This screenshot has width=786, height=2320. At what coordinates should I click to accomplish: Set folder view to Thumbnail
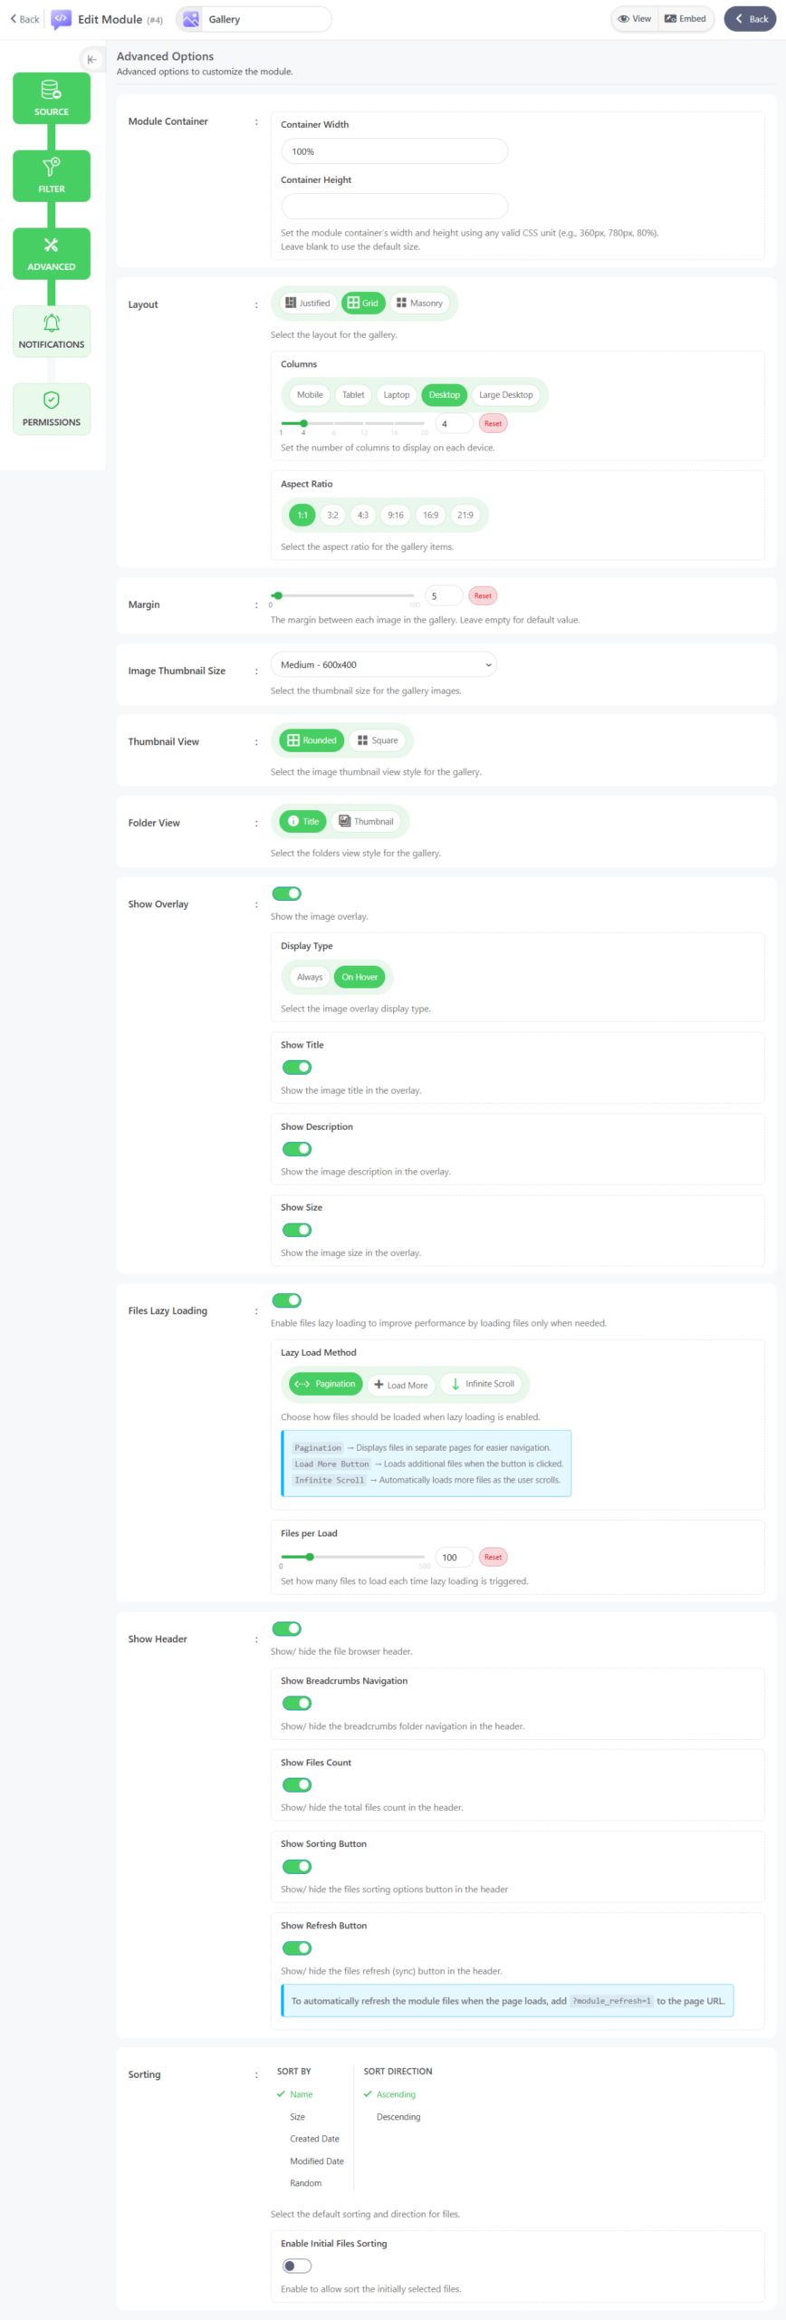(x=367, y=822)
